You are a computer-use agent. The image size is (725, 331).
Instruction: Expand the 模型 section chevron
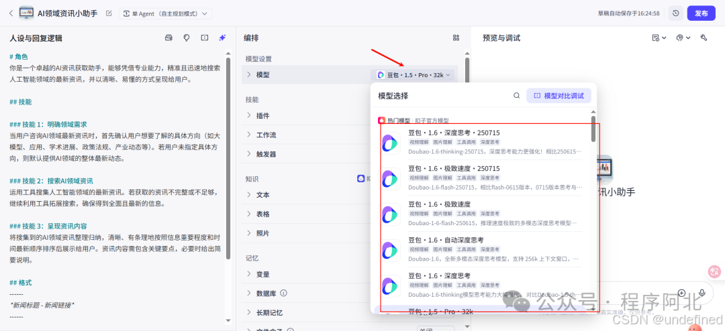(249, 74)
